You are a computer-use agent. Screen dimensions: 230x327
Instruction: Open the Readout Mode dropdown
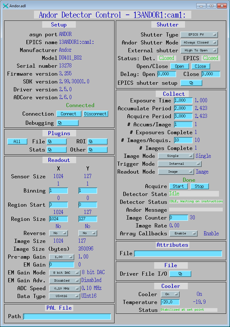pos(176,172)
